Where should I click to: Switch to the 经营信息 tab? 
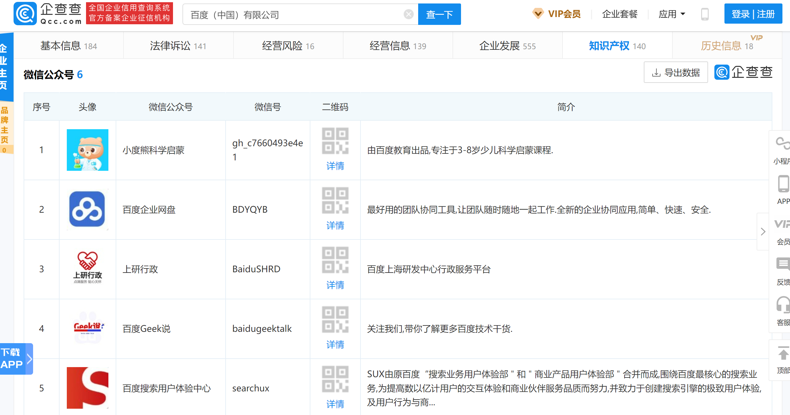398,46
